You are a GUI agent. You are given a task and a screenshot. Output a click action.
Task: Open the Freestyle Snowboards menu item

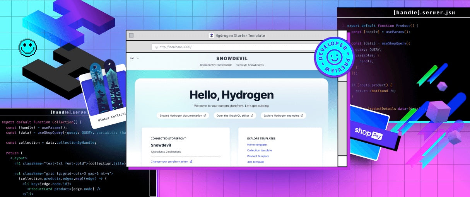click(250, 65)
